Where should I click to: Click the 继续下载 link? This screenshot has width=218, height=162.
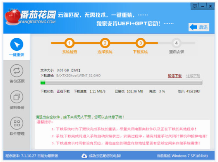tap(193, 76)
